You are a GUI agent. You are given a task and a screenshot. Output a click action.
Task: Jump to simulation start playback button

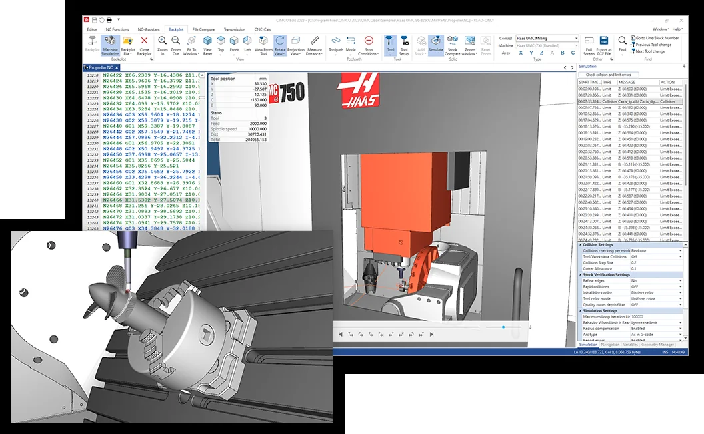click(340, 334)
